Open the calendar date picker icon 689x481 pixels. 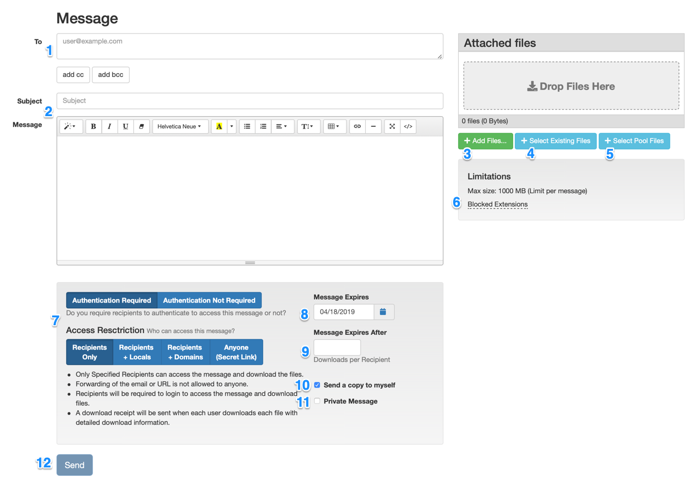pos(383,312)
